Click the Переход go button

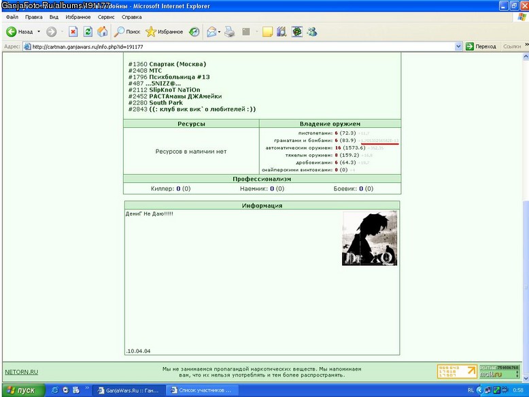pyautogui.click(x=481, y=46)
